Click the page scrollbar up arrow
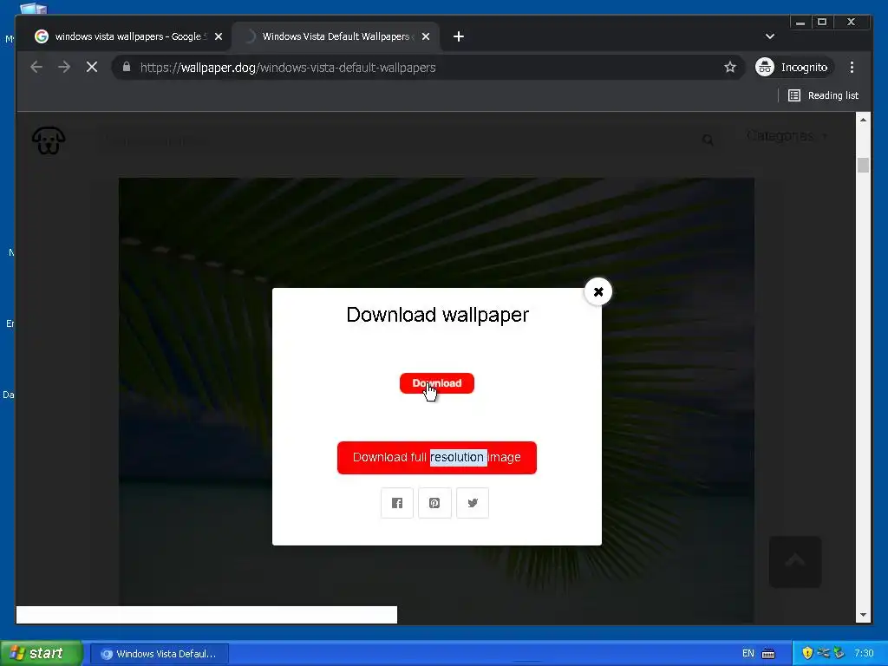888x666 pixels. coord(863,120)
